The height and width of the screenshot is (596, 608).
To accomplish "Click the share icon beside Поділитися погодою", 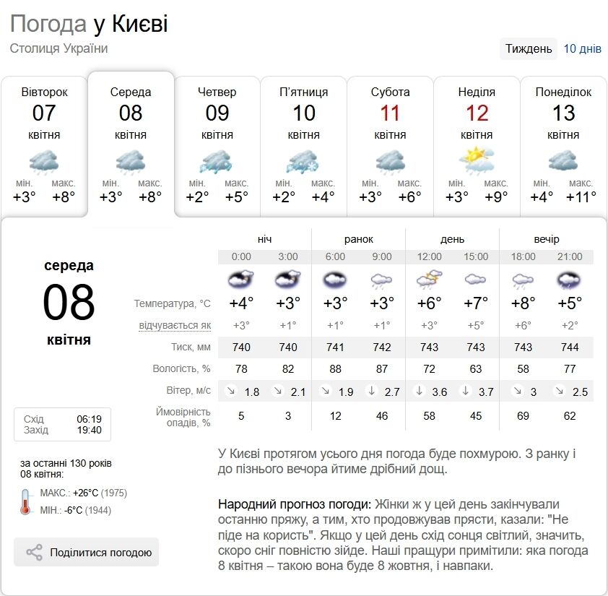I will (34, 553).
